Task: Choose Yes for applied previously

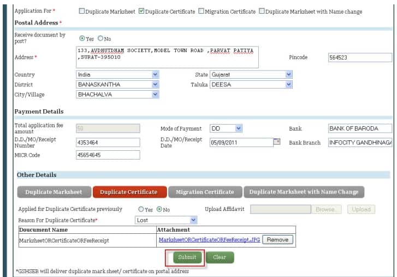Action: [x=141, y=209]
